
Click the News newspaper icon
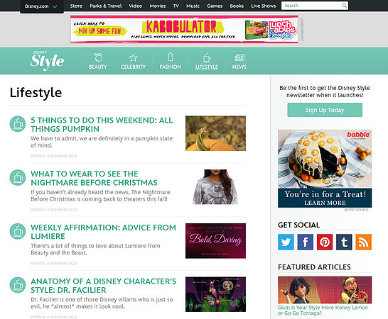(x=239, y=57)
